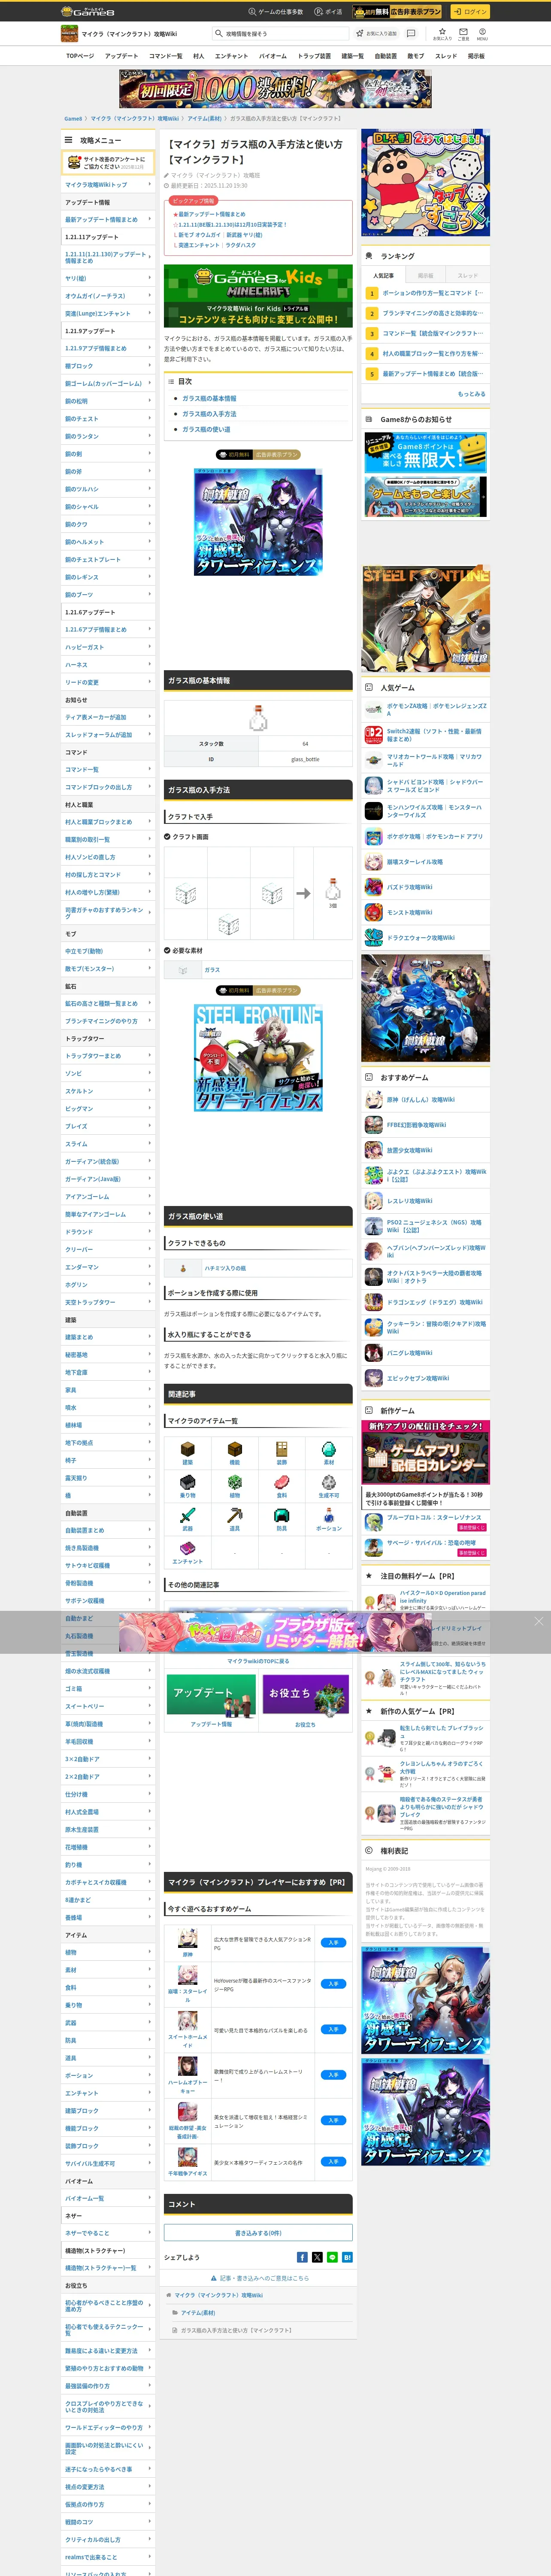Image resolution: width=551 pixels, height=2576 pixels.
Task: Share the article on Facebook
Action: click(x=302, y=2257)
